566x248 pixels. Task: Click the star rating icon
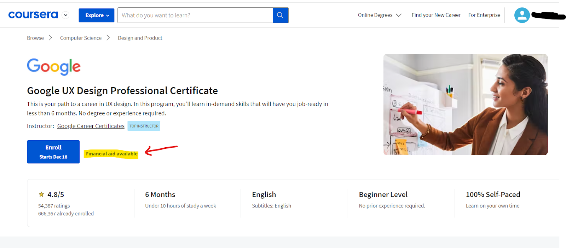point(41,194)
